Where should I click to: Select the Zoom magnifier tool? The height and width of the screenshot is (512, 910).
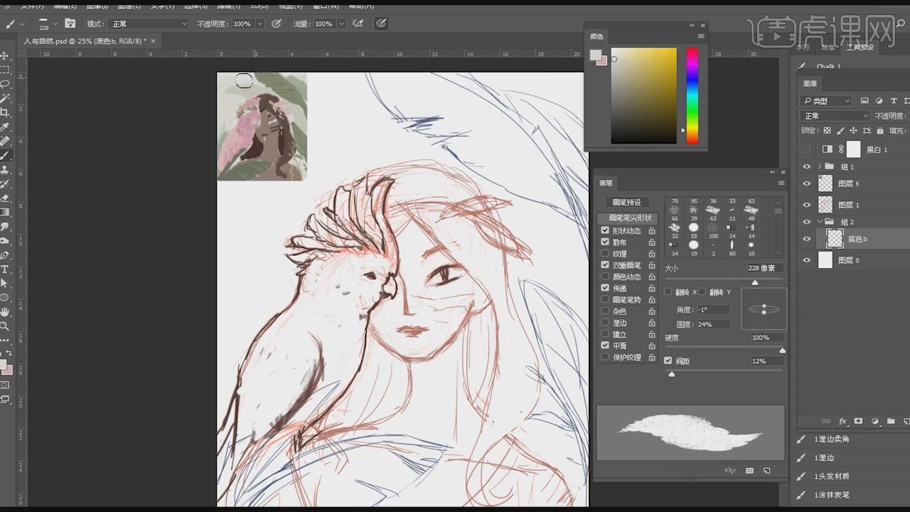(5, 326)
